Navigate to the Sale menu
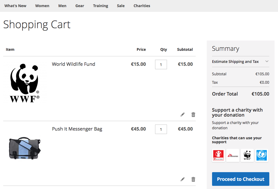Viewport: 278px width, 189px height. pos(121,6)
